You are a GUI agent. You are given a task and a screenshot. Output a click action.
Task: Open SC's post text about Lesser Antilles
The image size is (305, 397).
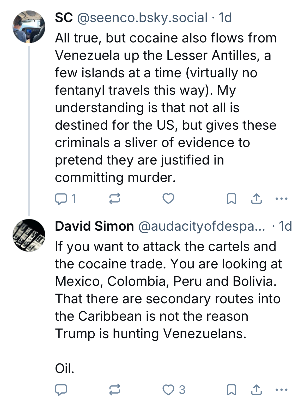(x=166, y=108)
